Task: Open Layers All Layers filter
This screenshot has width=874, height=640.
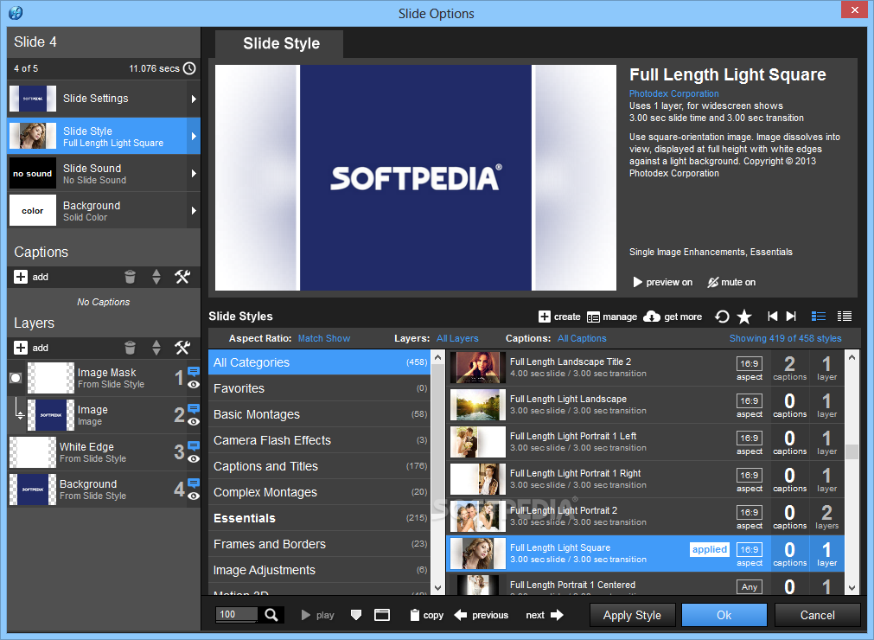Action: coord(457,338)
